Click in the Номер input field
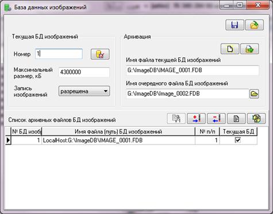Image resolution: width=273 pixels, height=214 pixels. coord(59,54)
